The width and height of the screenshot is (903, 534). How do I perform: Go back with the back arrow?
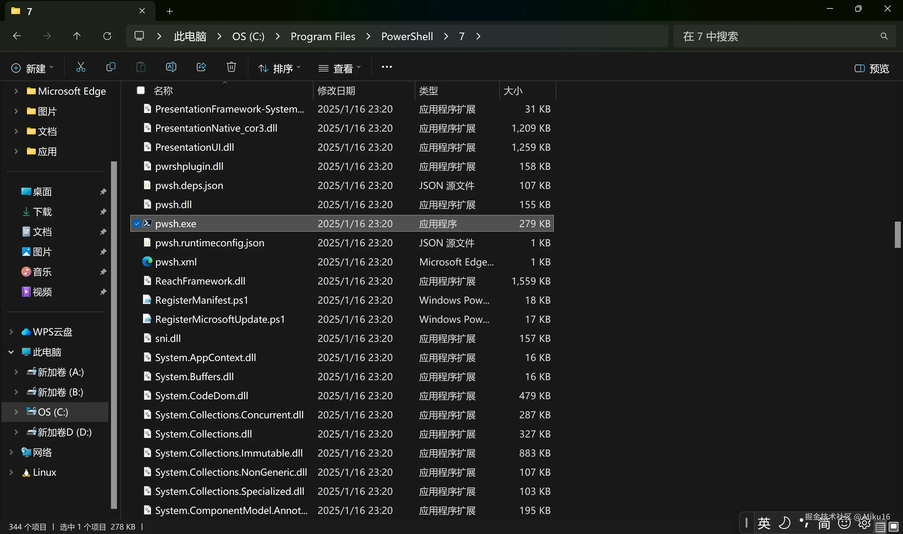click(17, 36)
